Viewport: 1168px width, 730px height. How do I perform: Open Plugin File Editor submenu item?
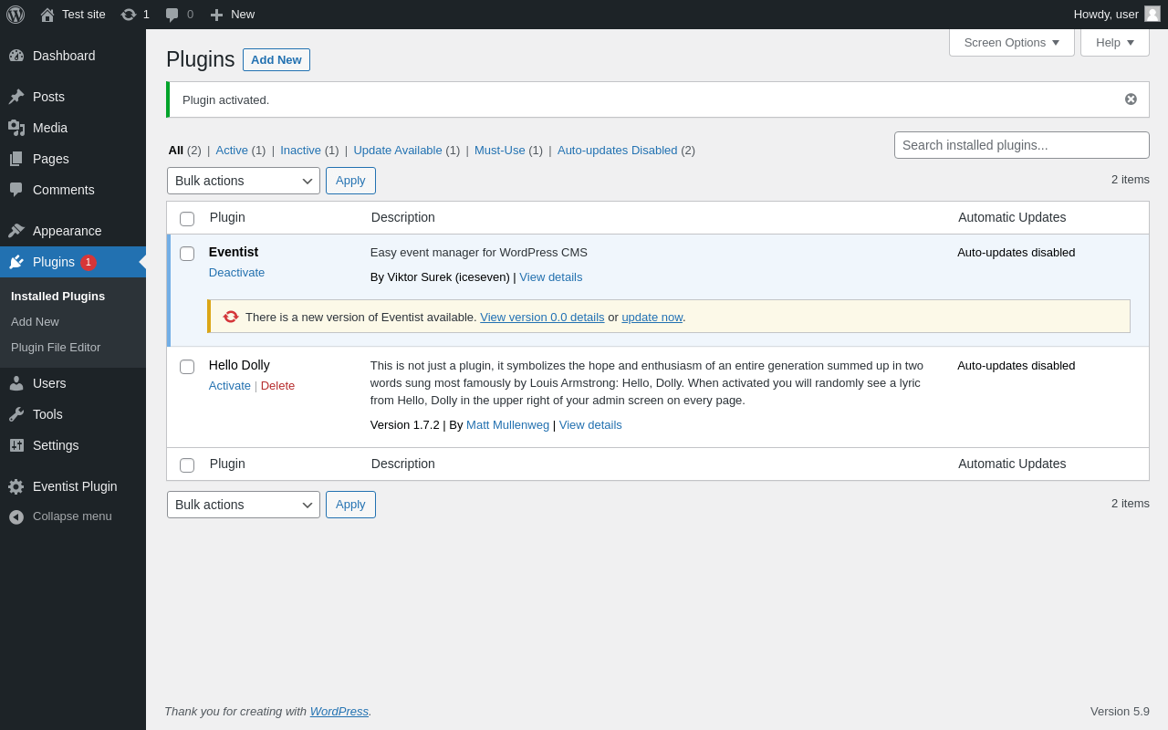[56, 348]
